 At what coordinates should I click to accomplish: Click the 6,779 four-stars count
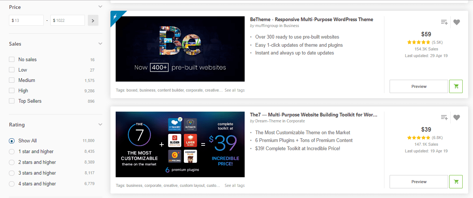89,184
